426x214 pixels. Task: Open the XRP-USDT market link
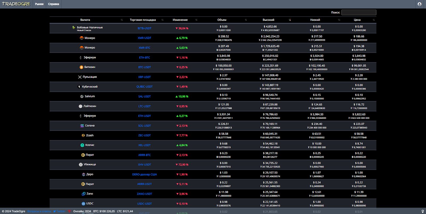145,77
